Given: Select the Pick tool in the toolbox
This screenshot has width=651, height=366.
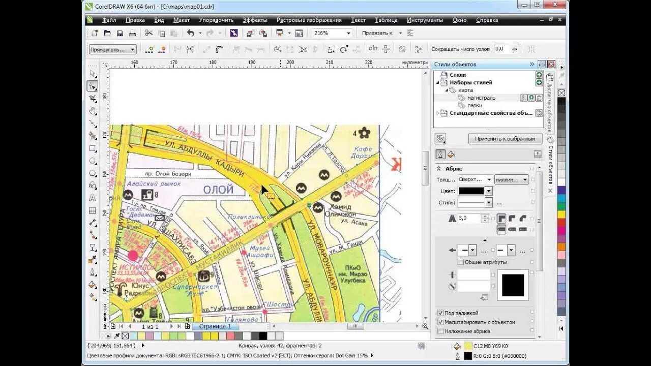Looking at the screenshot, I should click(93, 74).
